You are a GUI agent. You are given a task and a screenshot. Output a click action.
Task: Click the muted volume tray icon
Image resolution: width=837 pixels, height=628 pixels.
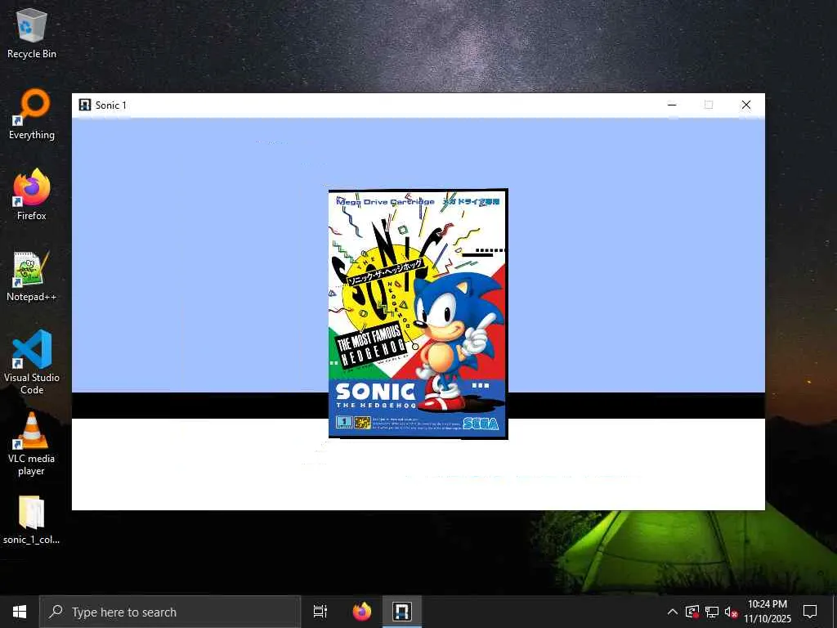pyautogui.click(x=731, y=612)
